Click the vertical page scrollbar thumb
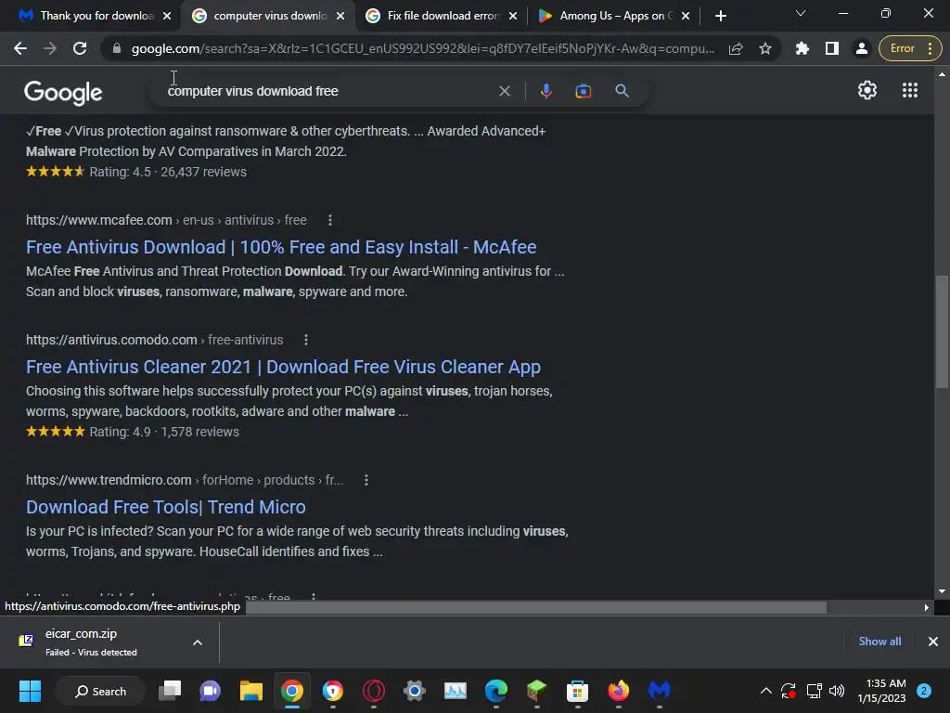 942,331
